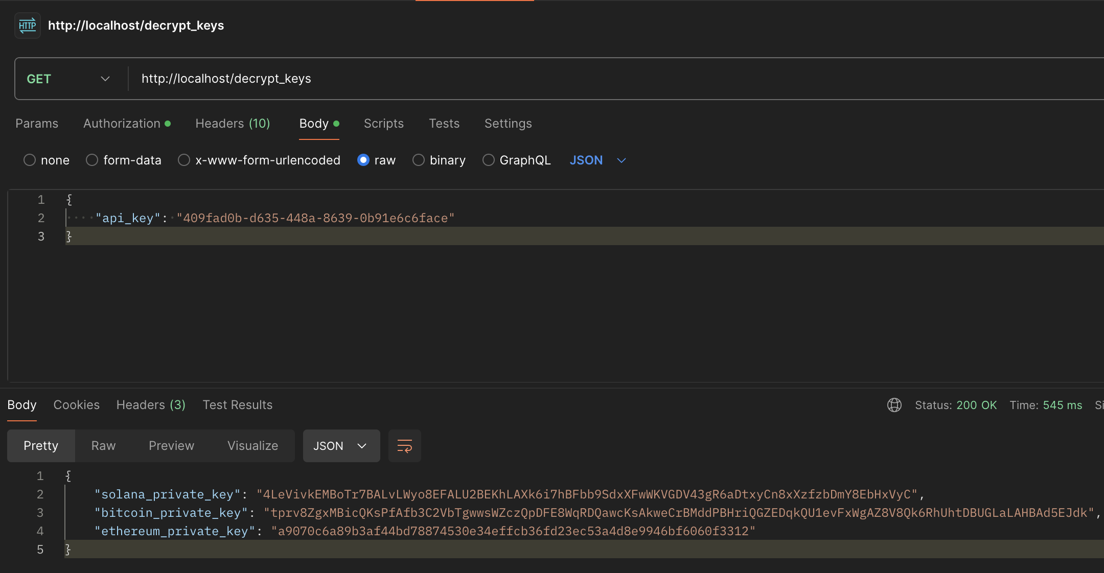Go to the Scripts tab

384,124
